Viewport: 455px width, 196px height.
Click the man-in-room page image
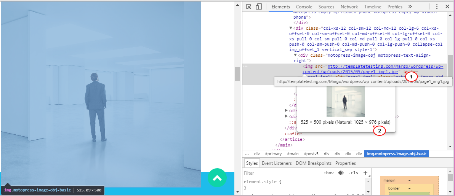pyautogui.click(x=100, y=94)
